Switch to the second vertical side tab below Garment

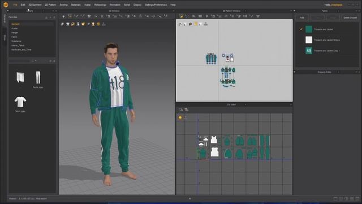(5, 38)
